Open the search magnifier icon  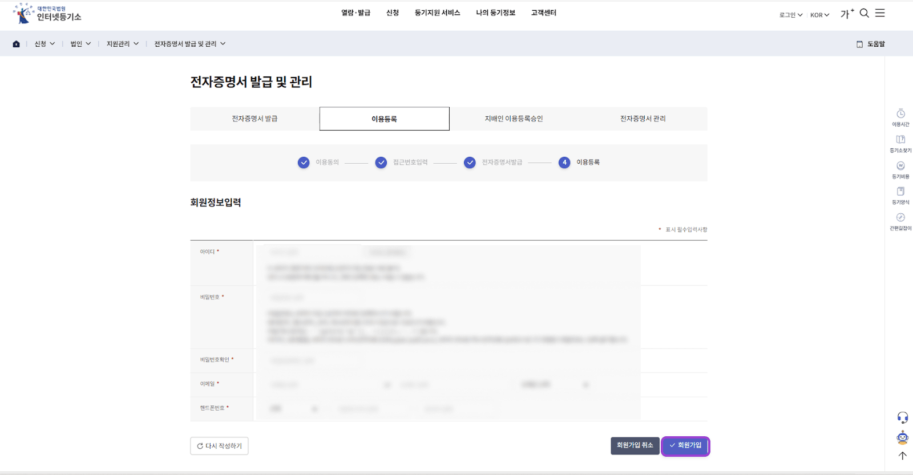tap(864, 13)
